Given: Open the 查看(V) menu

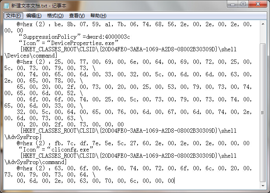Looking at the screenshot, I should 77,16.
